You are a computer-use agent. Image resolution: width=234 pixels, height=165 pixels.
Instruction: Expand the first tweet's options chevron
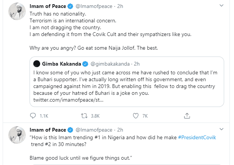coord(222,6)
